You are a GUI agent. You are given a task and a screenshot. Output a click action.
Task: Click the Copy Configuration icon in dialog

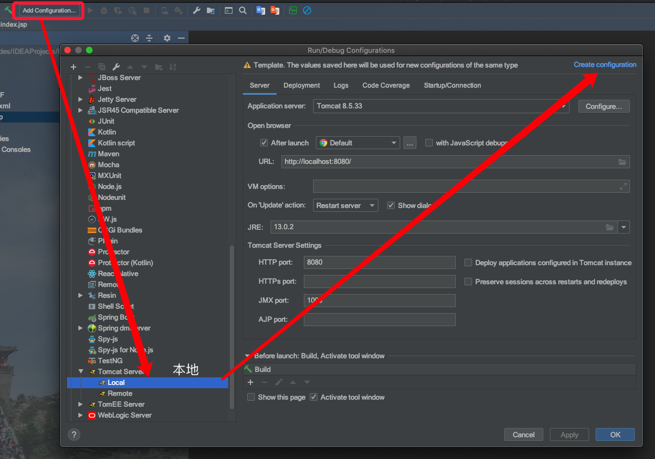(x=102, y=67)
